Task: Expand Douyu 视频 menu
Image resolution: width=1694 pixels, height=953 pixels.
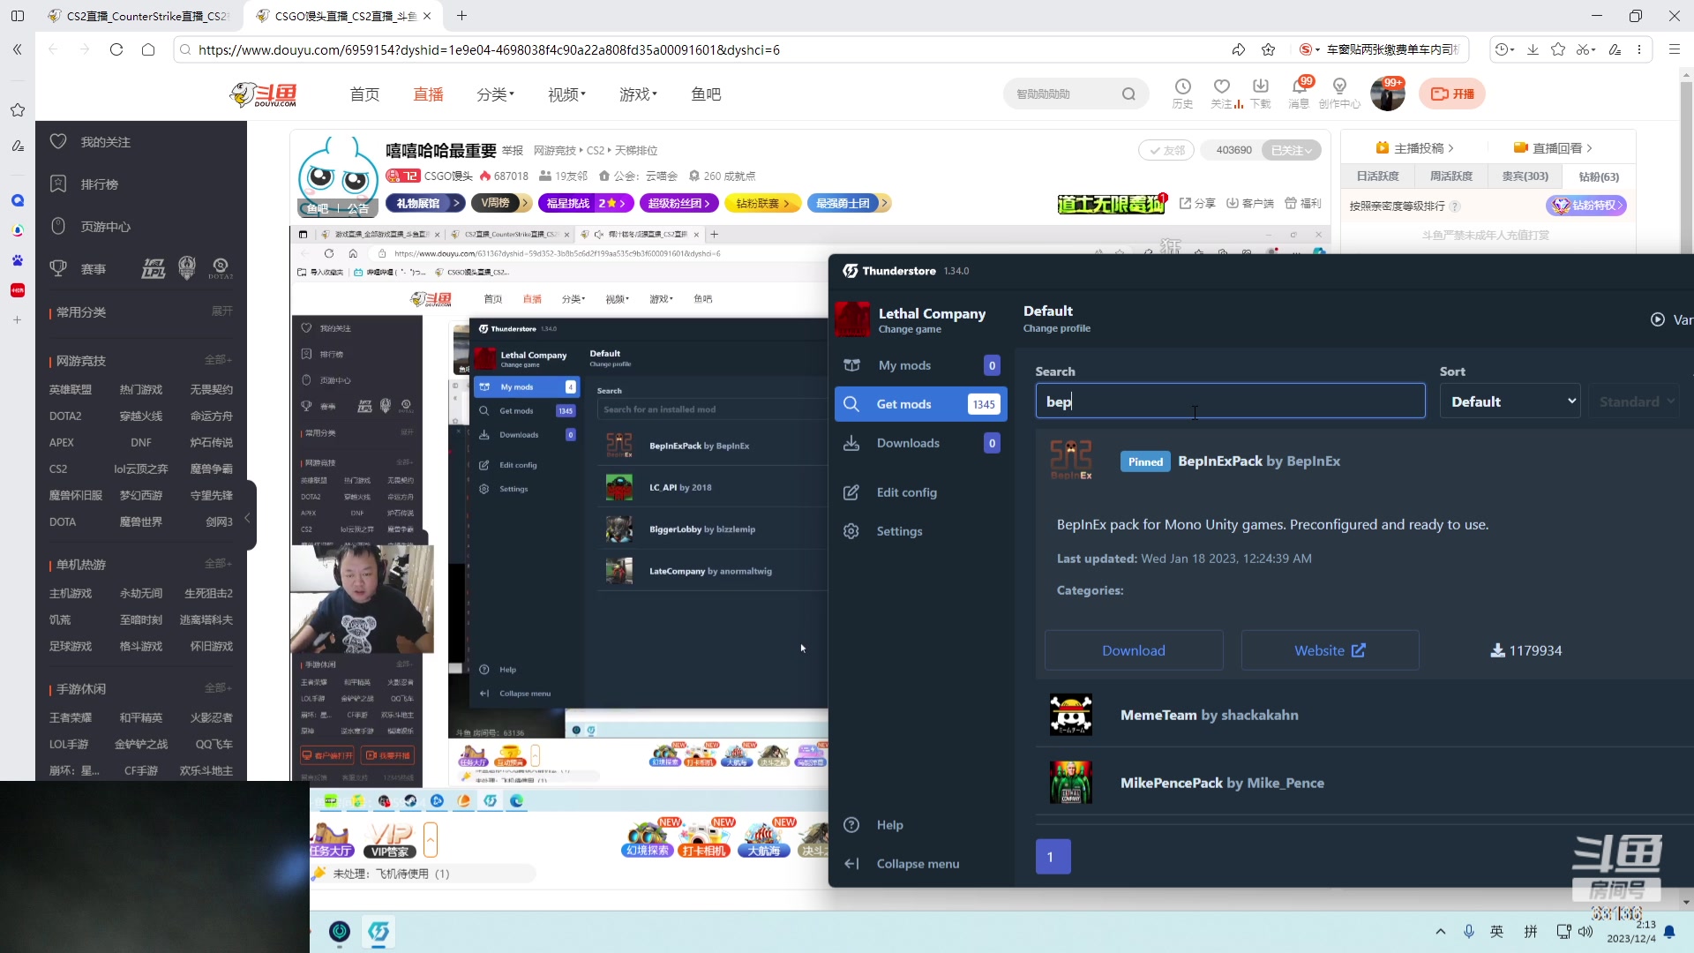Action: (566, 94)
